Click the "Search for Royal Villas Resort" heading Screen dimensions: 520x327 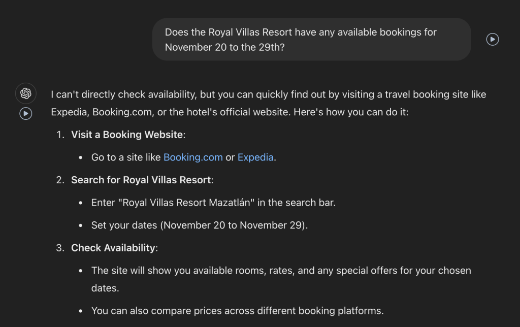click(x=141, y=180)
